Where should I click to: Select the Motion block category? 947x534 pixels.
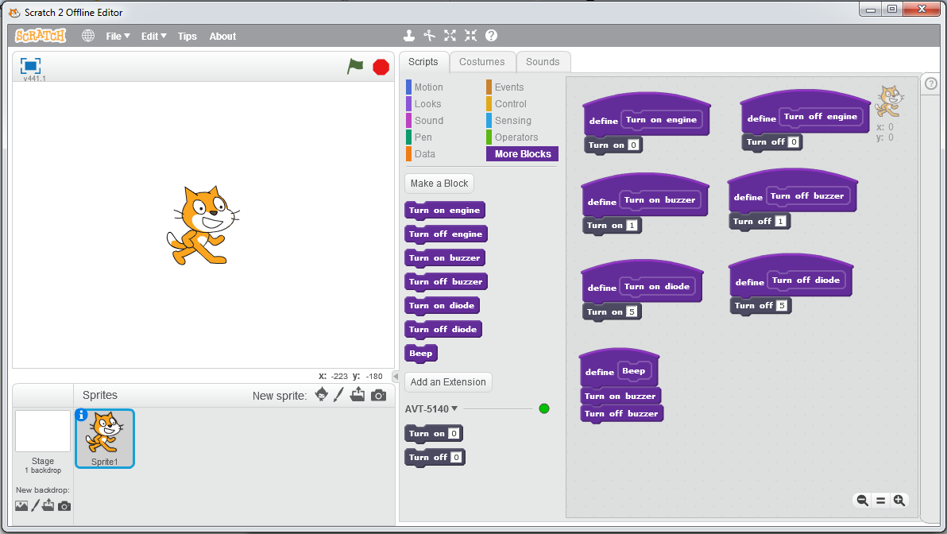[428, 87]
